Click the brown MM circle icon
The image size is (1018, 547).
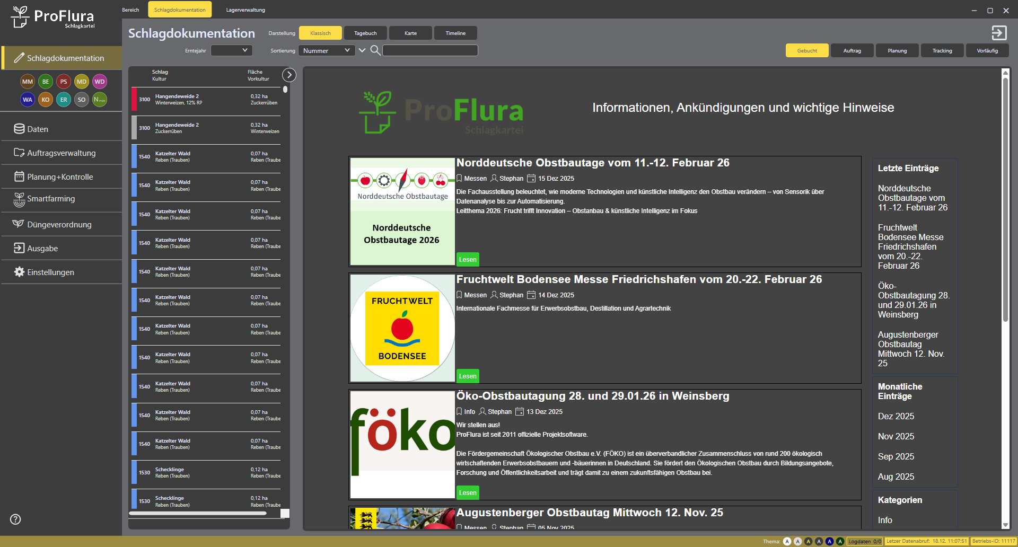pos(28,82)
